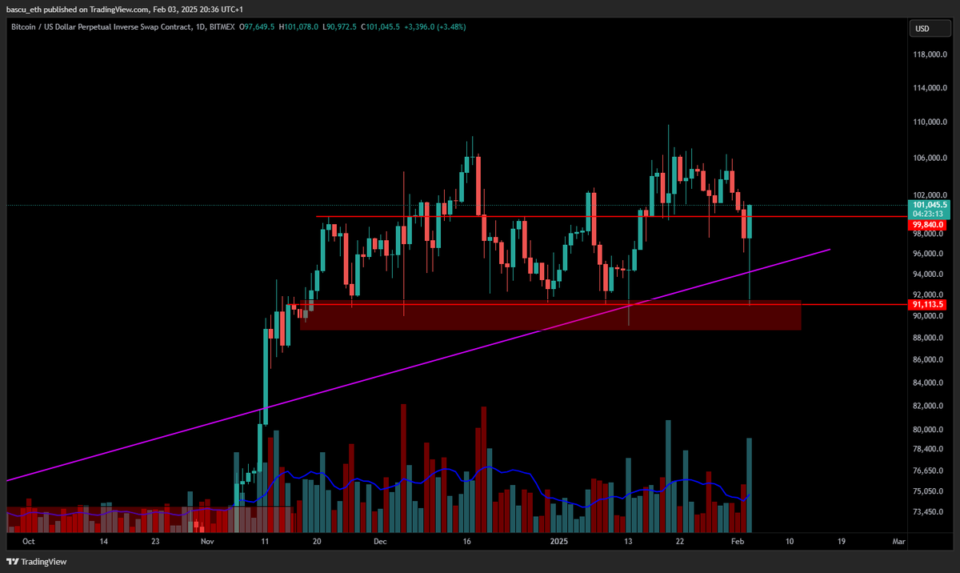Select the low value L90,972.5

click(x=340, y=27)
